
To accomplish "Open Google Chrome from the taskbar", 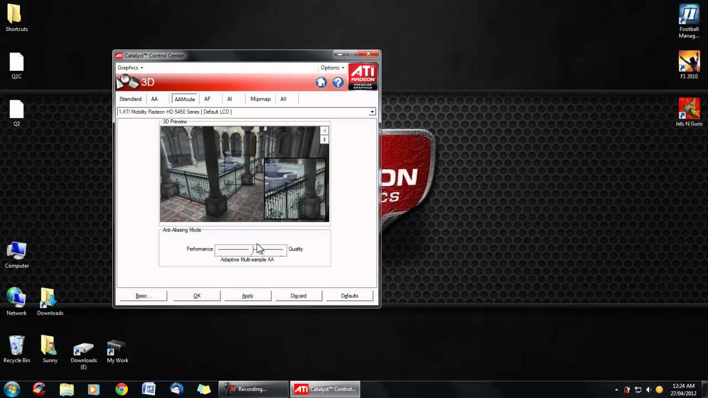I will pos(121,389).
